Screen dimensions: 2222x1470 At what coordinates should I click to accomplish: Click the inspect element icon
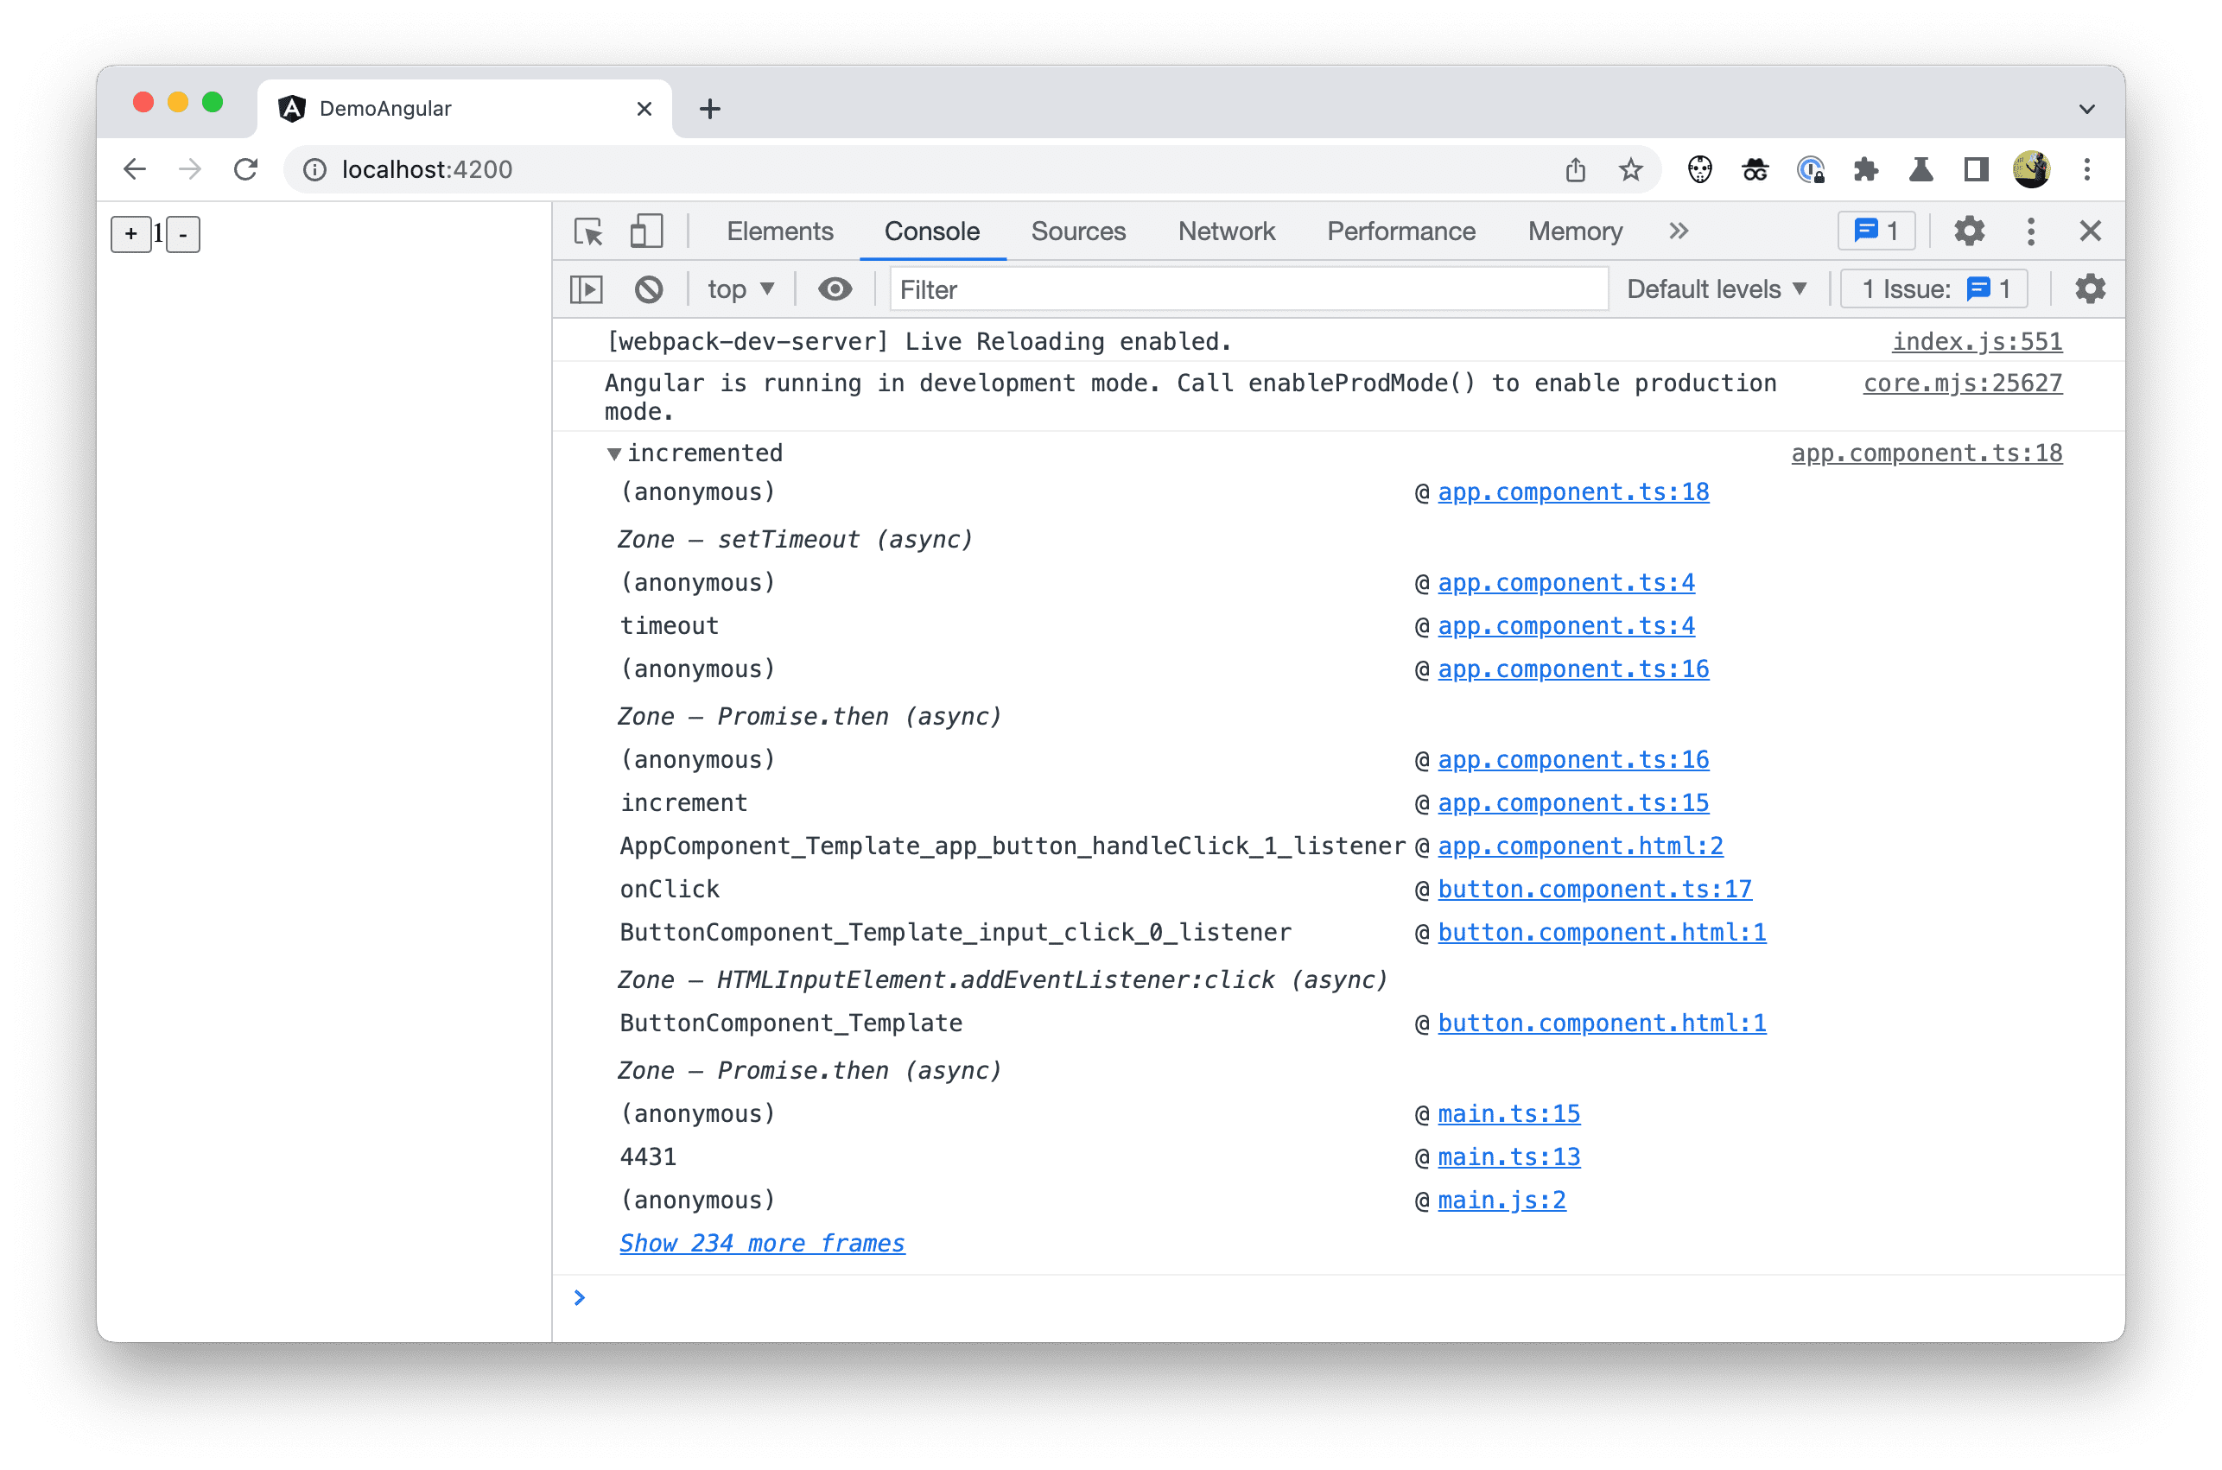coord(587,231)
